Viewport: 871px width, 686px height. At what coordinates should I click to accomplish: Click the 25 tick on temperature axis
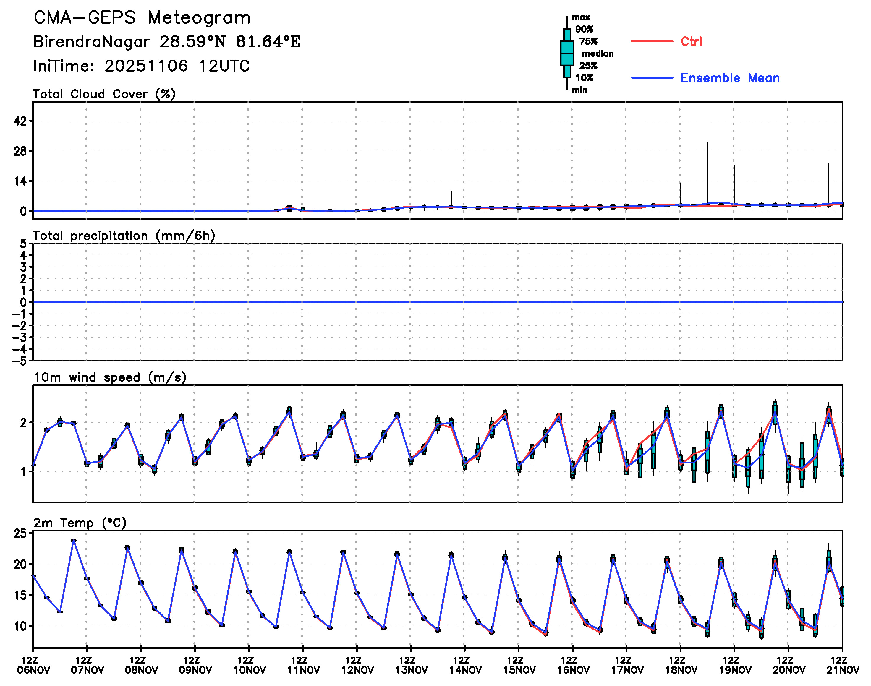(20, 533)
